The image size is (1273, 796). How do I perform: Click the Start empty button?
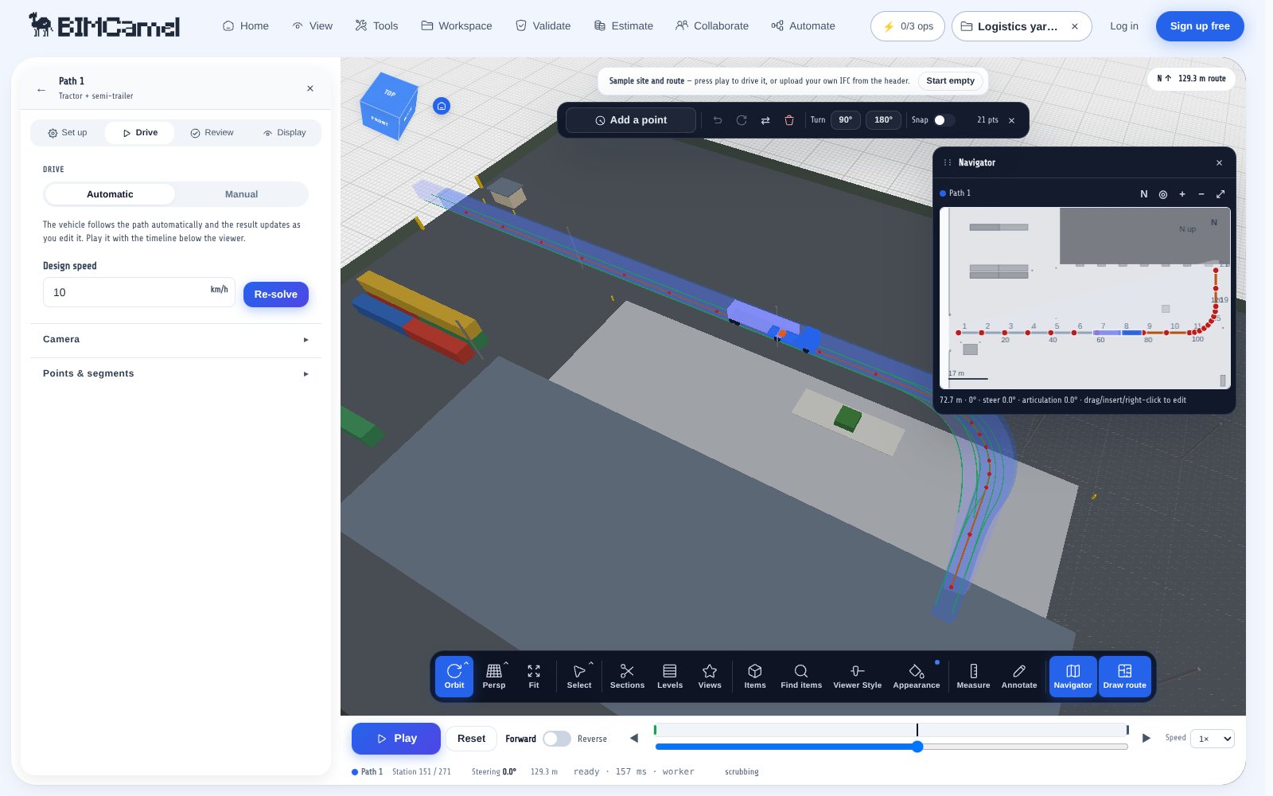pyautogui.click(x=950, y=81)
